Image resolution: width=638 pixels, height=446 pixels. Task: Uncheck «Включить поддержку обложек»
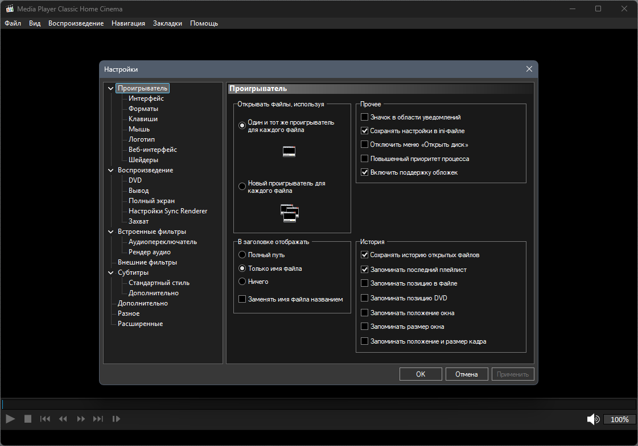click(x=365, y=172)
